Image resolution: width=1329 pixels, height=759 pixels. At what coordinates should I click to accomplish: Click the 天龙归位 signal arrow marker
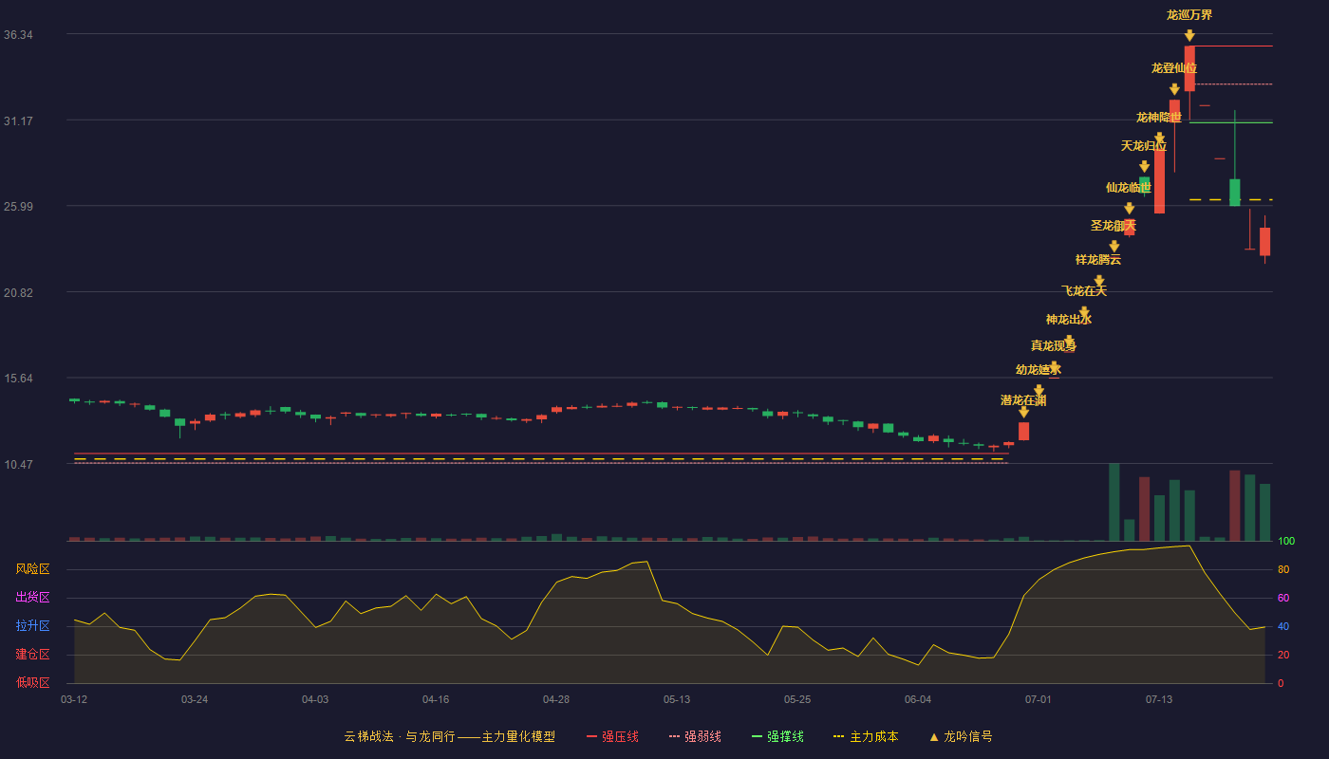pos(1144,166)
